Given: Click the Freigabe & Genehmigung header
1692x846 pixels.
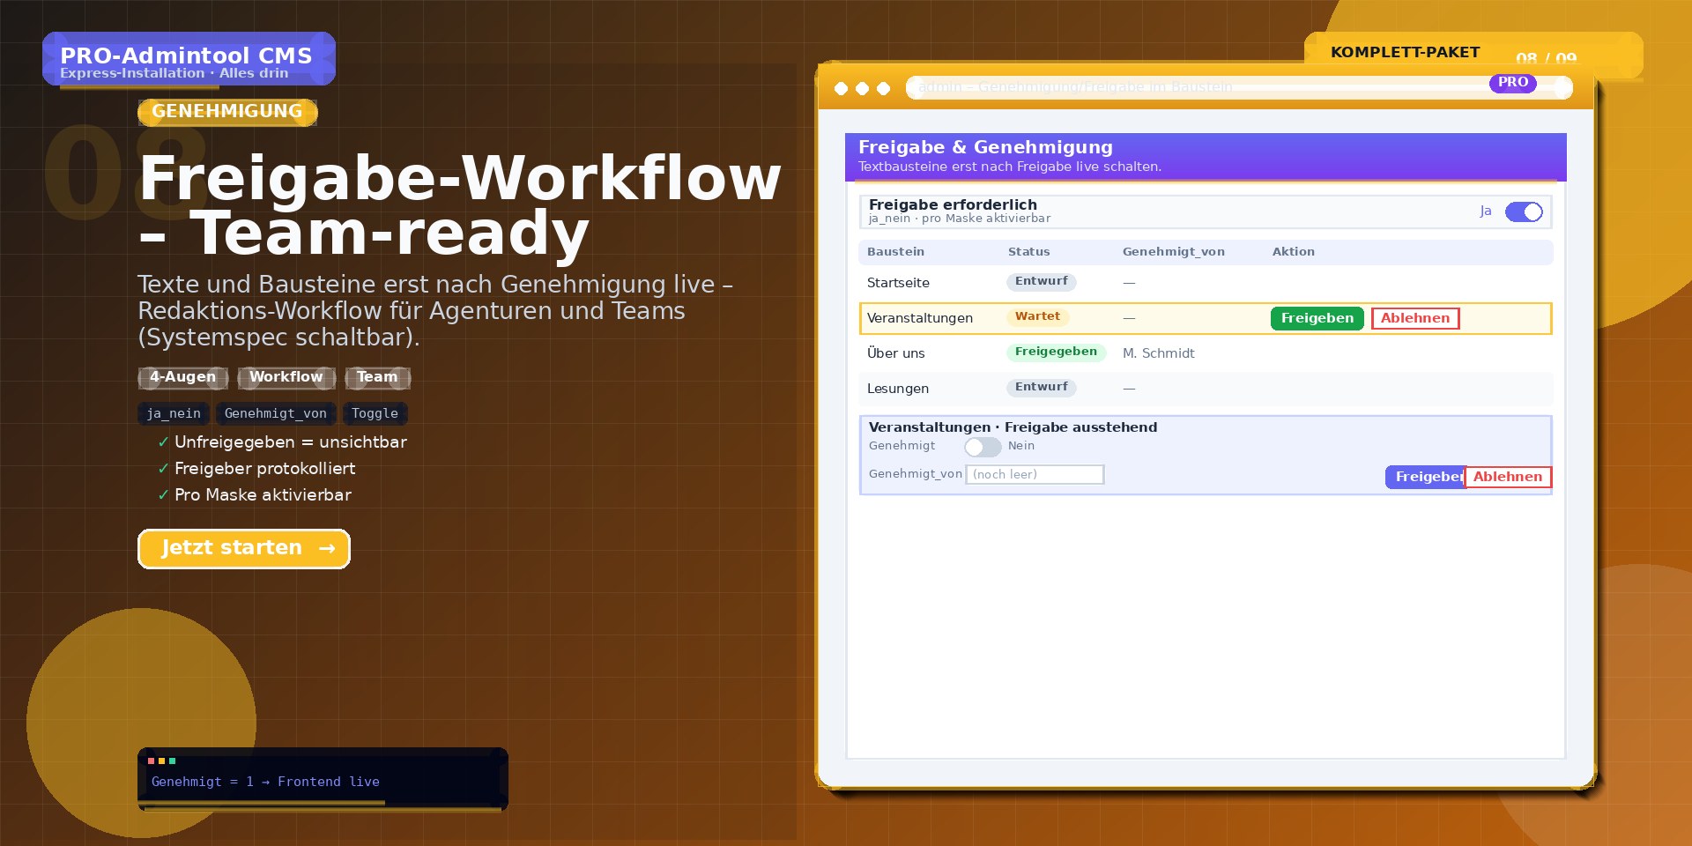Looking at the screenshot, I should [x=1206, y=157].
